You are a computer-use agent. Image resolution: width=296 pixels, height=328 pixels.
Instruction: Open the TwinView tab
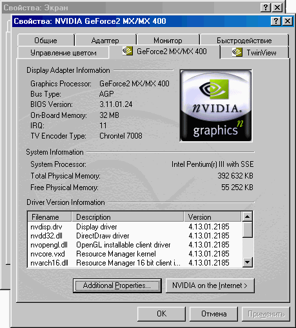254,52
